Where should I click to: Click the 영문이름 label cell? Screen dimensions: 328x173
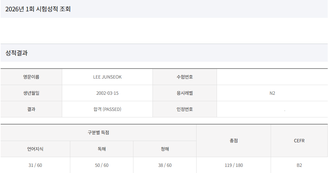click(x=31, y=77)
